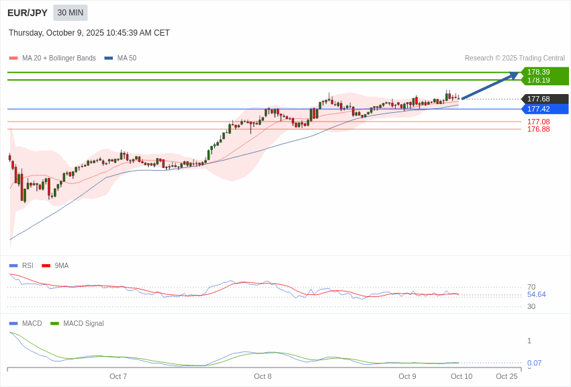Click the blue upward trend arrow head
This screenshot has height=387, width=571.
point(513,75)
